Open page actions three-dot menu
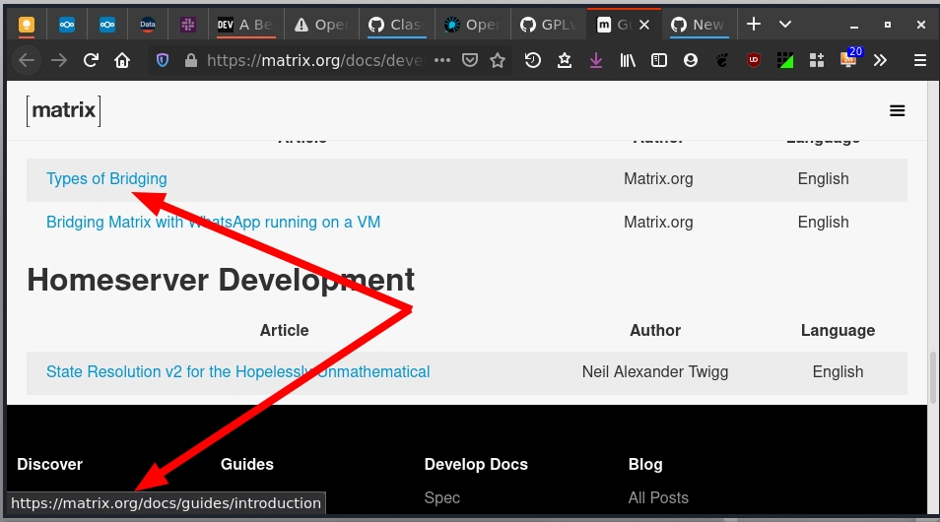 (442, 60)
